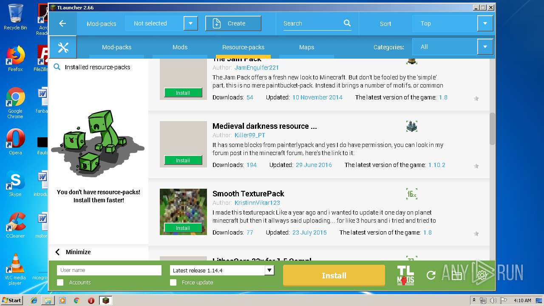Click Internet Explorer taskbar icon
The image size is (544, 306).
tap(34, 300)
